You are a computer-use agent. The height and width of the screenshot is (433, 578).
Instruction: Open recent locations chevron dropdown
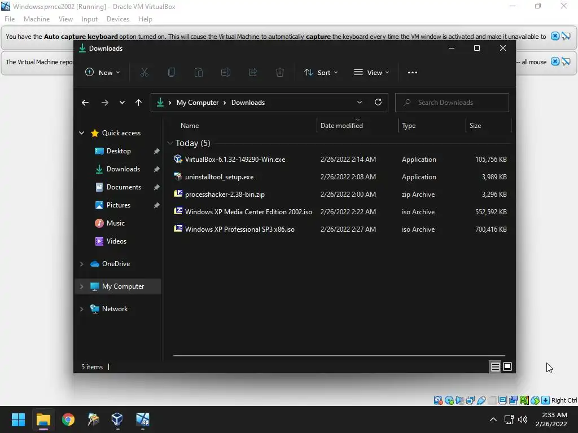click(x=122, y=103)
